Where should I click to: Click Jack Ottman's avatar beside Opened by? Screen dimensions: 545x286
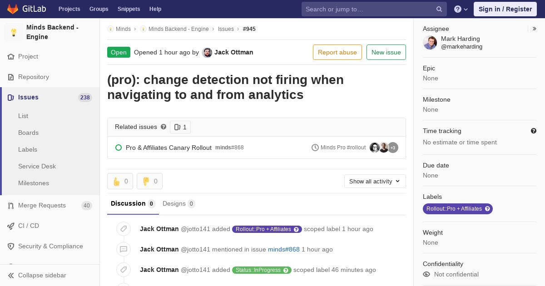click(x=207, y=53)
